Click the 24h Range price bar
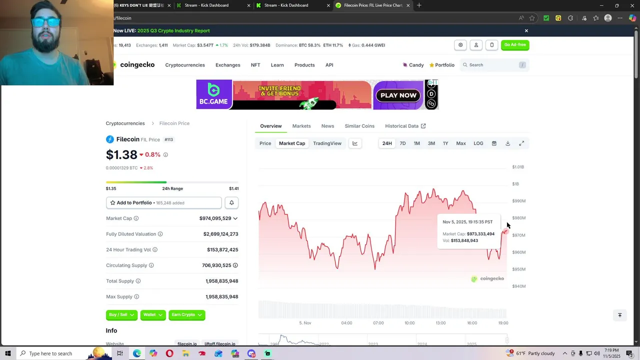 (x=172, y=182)
